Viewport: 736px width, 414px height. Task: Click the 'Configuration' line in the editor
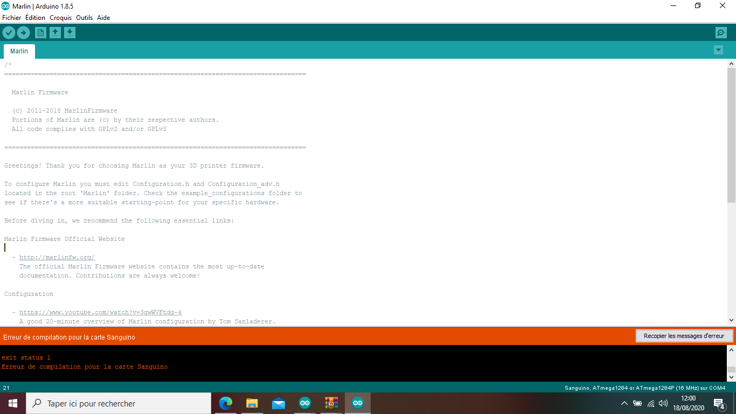coord(29,294)
